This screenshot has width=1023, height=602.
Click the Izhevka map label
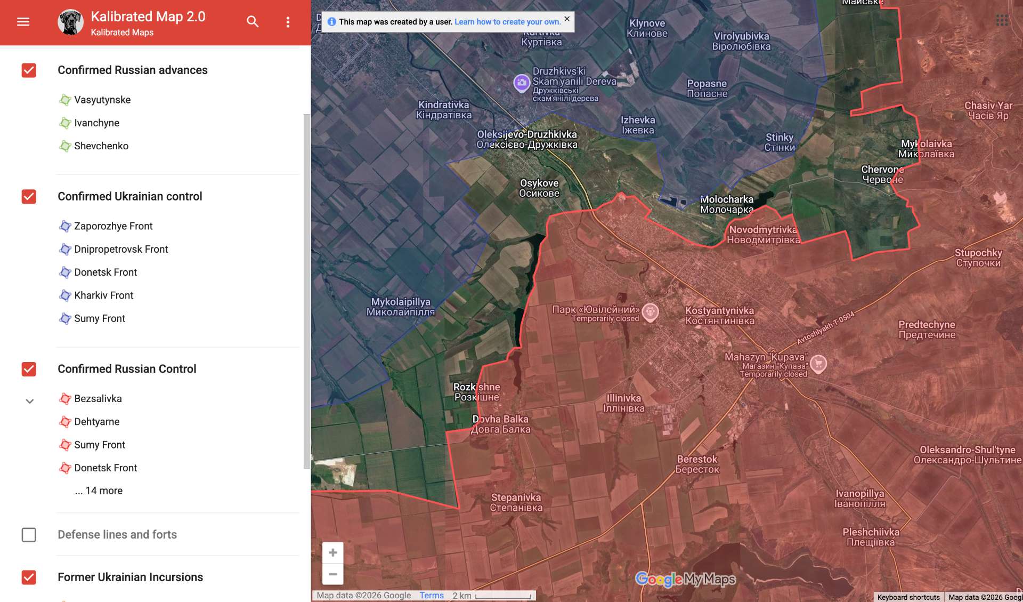638,125
